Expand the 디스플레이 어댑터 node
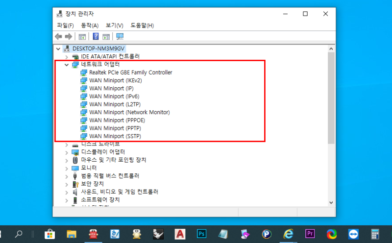 67,152
